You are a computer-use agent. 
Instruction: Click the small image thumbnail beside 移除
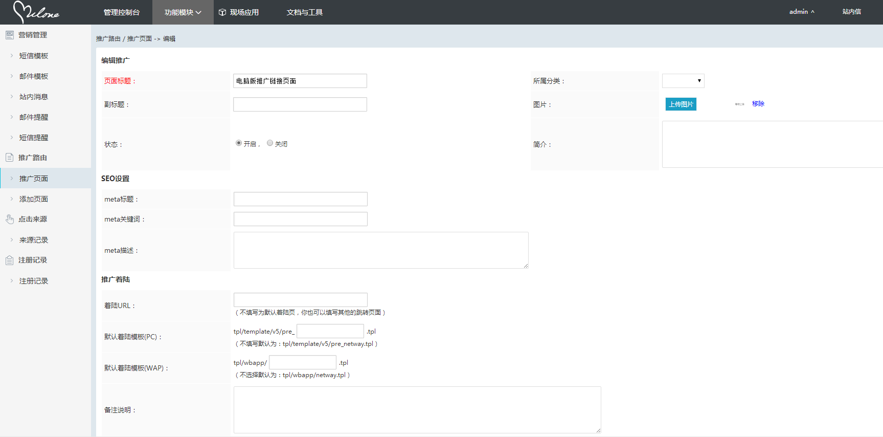point(739,104)
